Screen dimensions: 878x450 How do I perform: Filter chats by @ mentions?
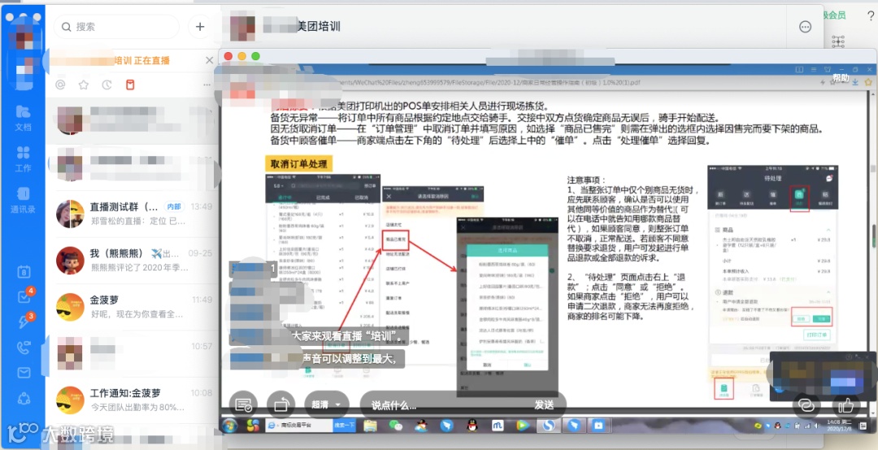[60, 85]
